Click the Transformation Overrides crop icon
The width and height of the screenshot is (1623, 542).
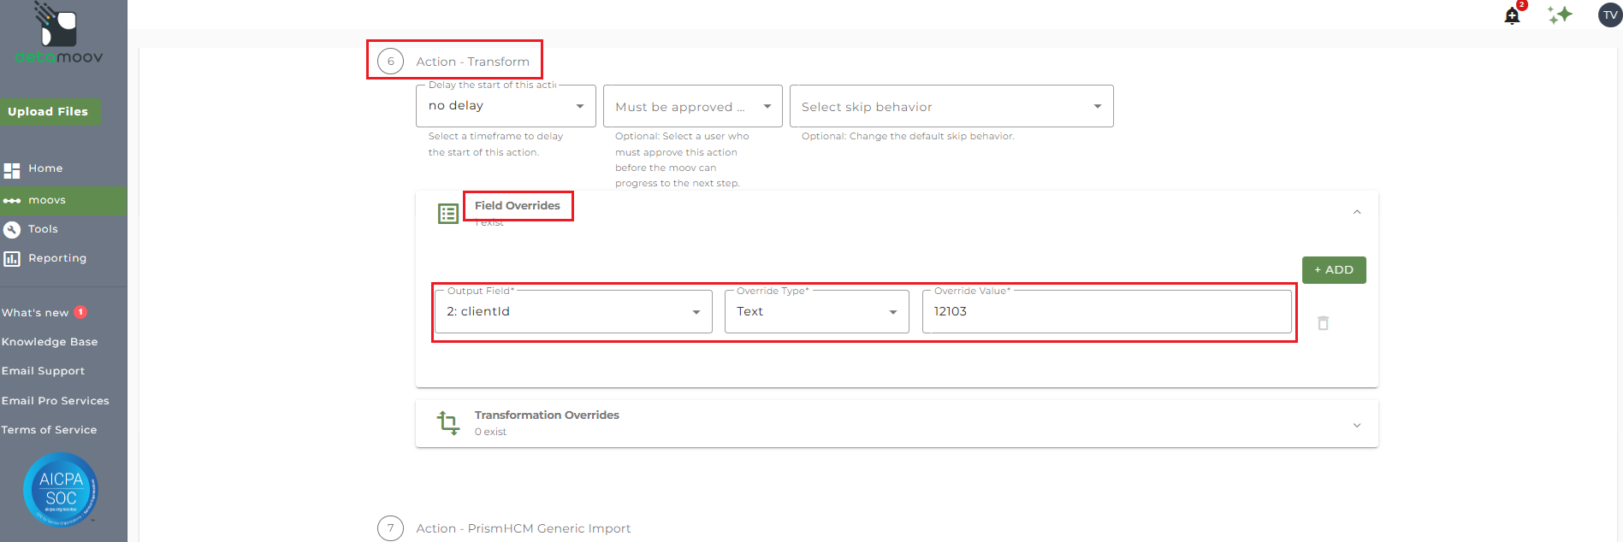(x=448, y=423)
